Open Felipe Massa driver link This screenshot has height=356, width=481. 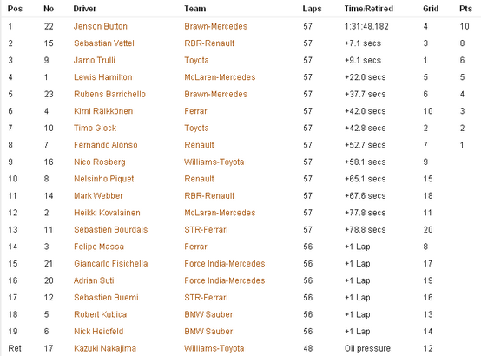pyautogui.click(x=99, y=247)
